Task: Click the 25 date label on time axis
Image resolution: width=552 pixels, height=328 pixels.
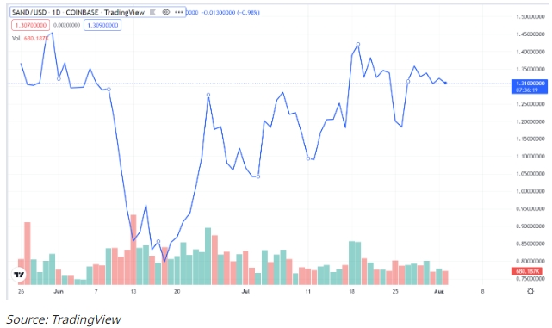Action: click(x=395, y=291)
